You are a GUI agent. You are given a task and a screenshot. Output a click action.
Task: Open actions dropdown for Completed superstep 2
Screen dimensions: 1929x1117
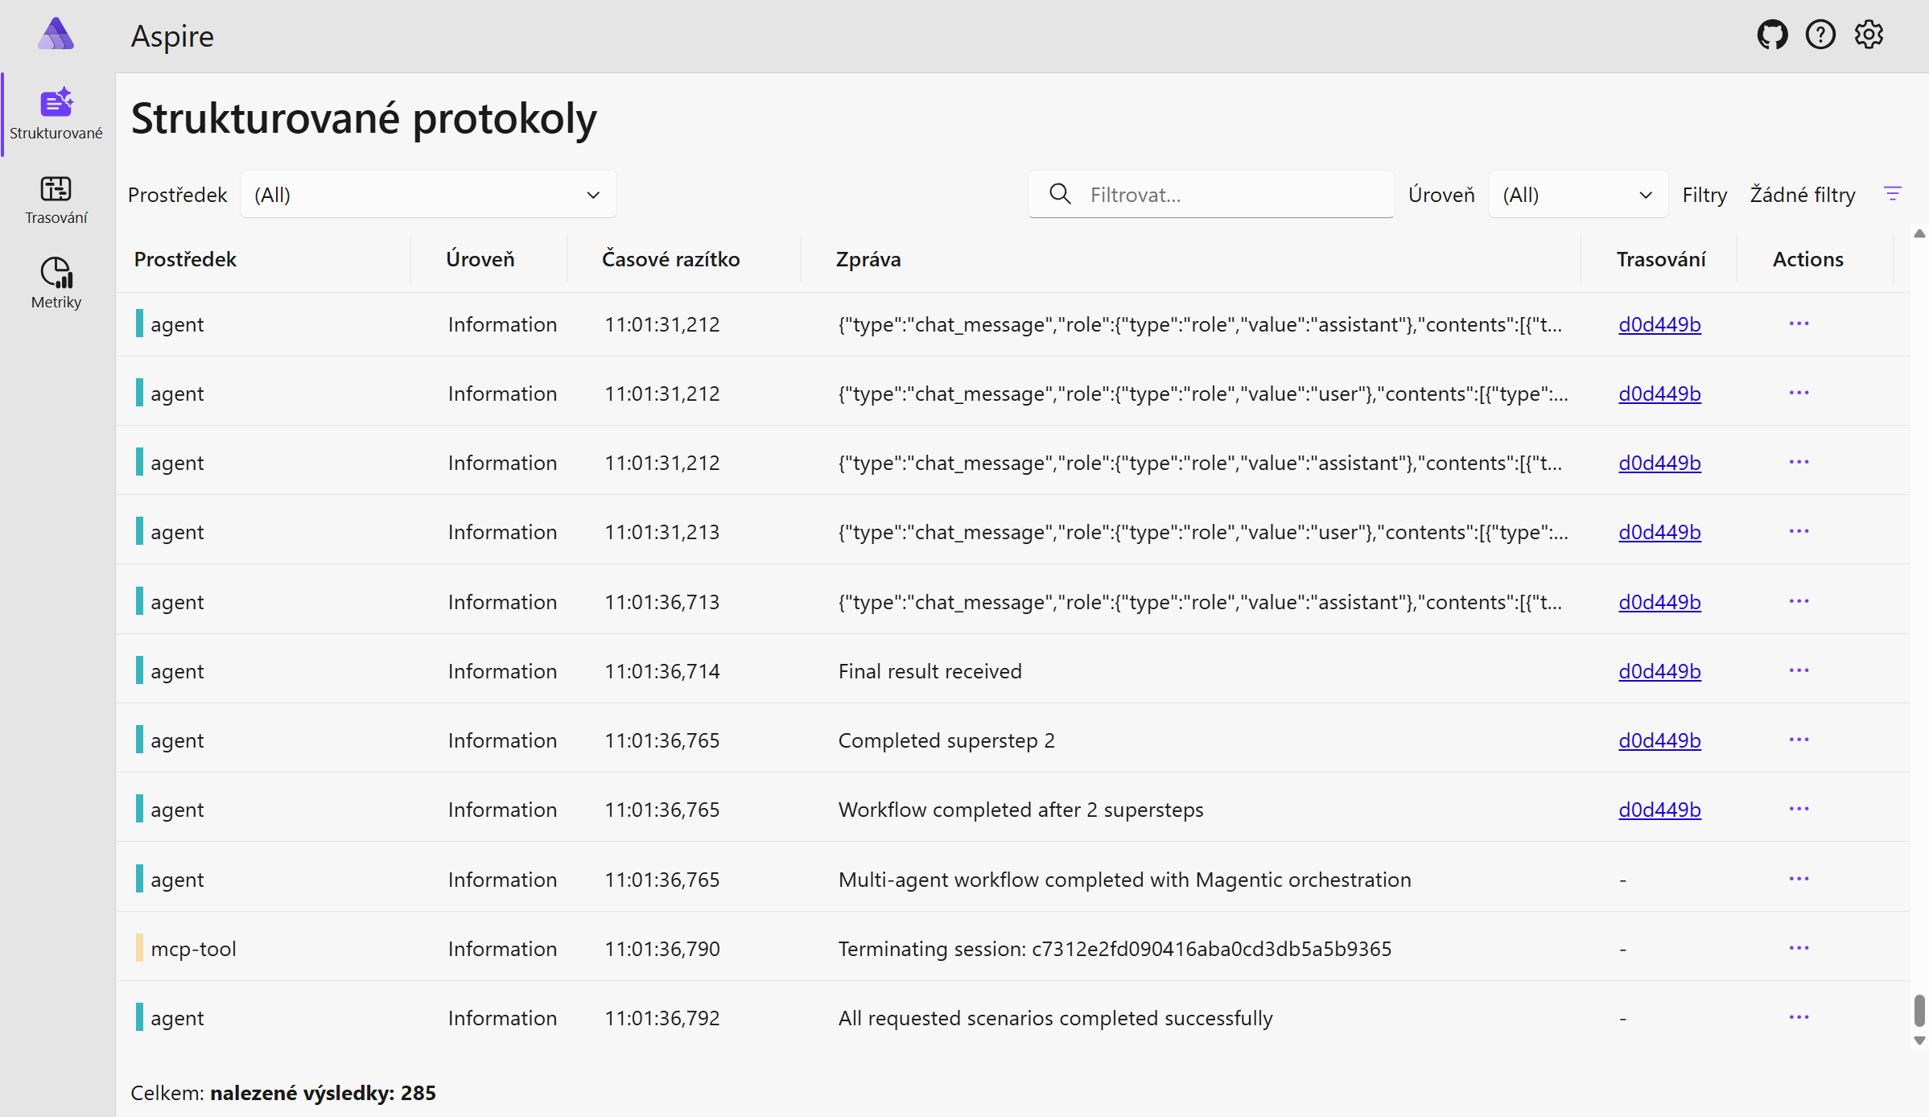1799,740
